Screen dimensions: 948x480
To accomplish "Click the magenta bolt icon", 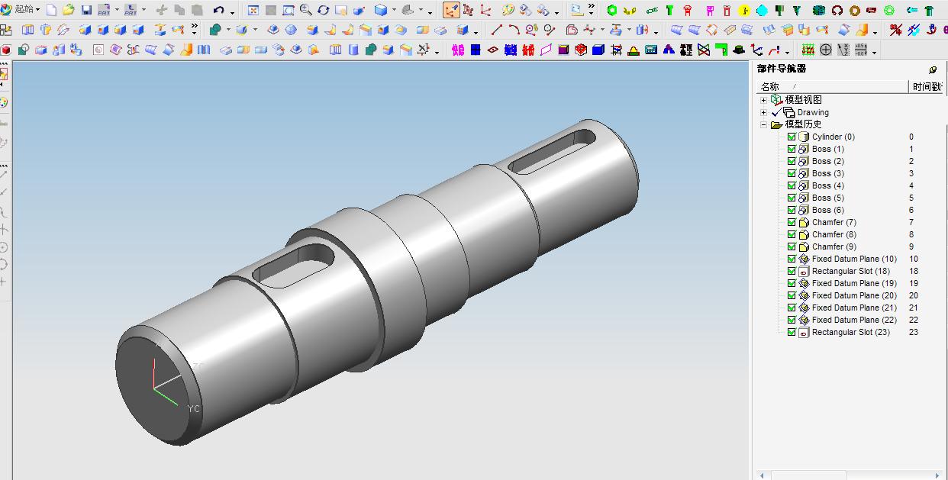I will (710, 10).
